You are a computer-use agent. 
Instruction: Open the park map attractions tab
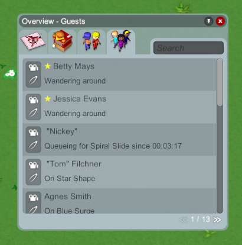coord(33,42)
